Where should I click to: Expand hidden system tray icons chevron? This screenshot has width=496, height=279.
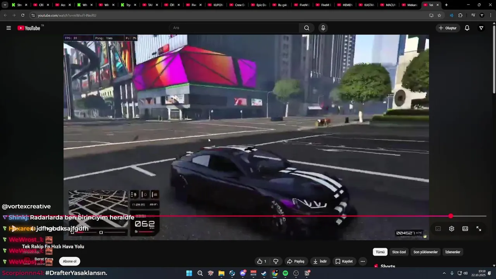(x=444, y=273)
